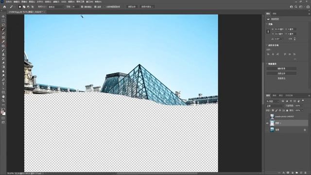
Task: Select the History Brush tool
Action: tap(3, 58)
